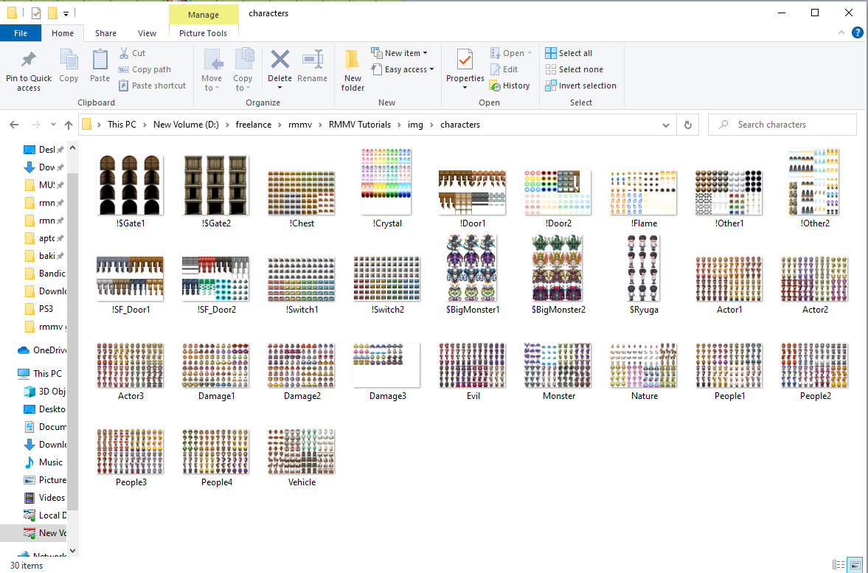Open the Open button dropdown
This screenshot has width=868, height=573.
(530, 53)
